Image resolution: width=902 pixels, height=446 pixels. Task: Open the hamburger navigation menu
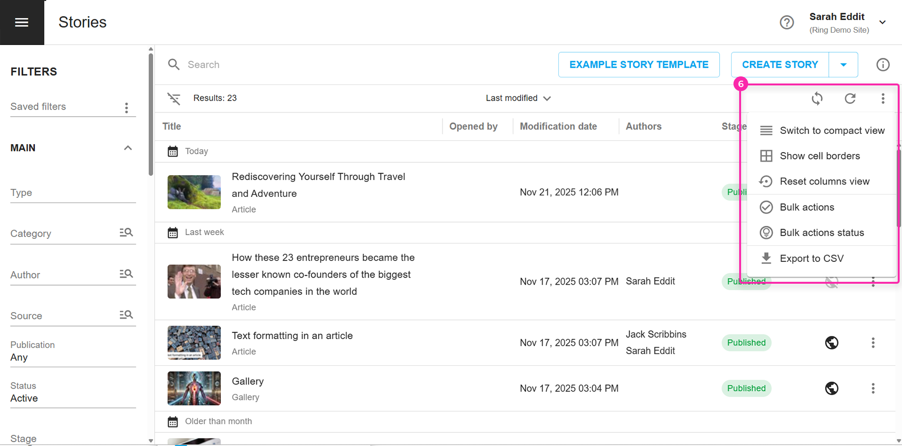22,22
